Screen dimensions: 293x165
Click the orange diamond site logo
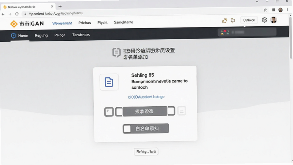point(14,24)
